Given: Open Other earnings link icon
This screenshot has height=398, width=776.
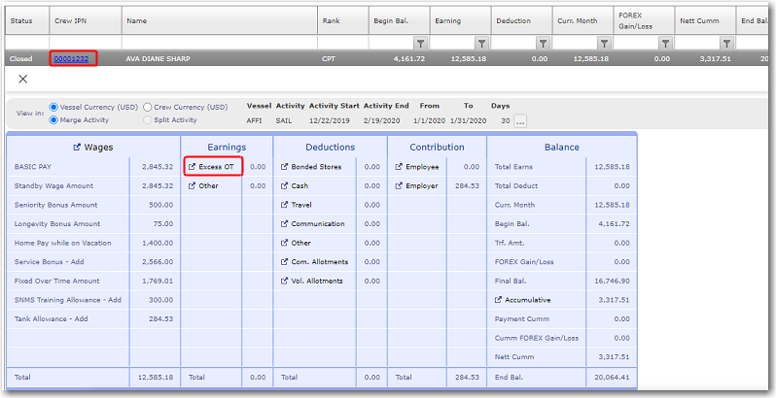Looking at the screenshot, I should (193, 185).
